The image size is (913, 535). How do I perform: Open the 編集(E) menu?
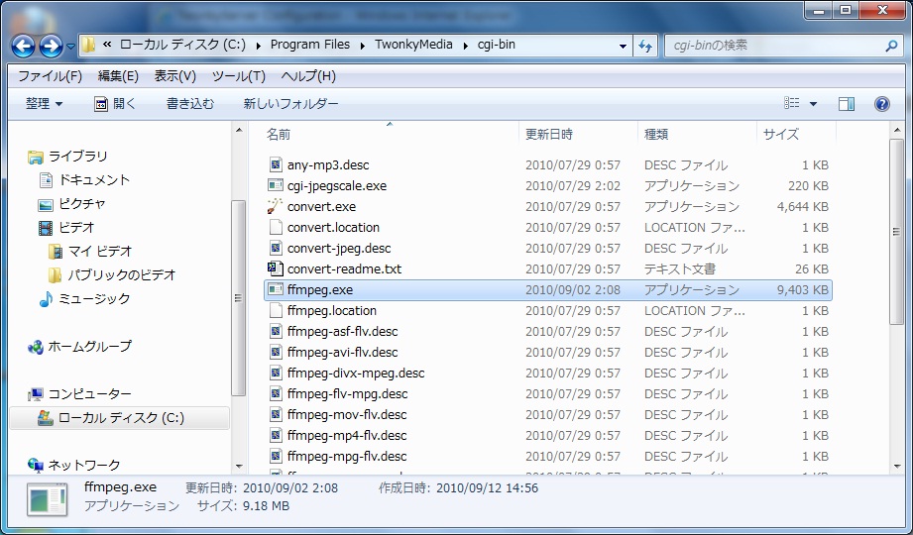tap(118, 75)
